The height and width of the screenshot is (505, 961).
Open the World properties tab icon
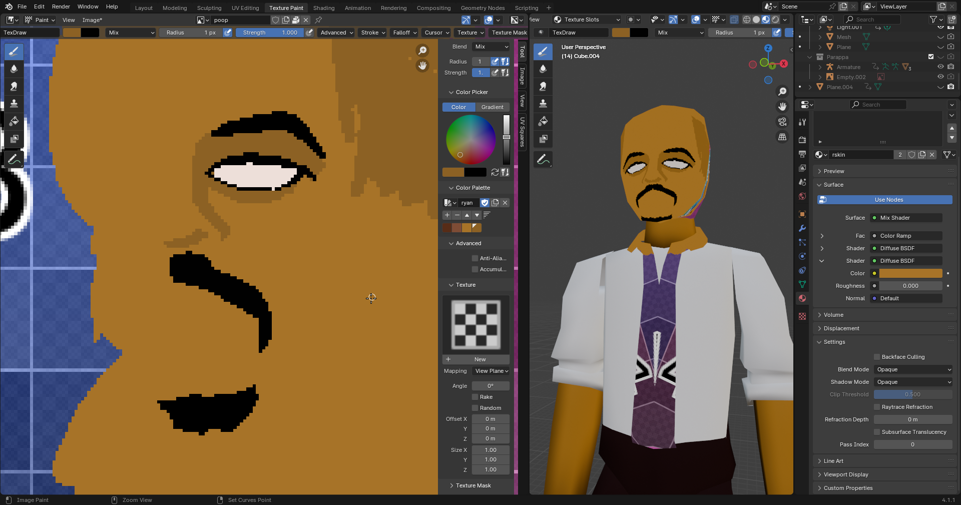802,196
